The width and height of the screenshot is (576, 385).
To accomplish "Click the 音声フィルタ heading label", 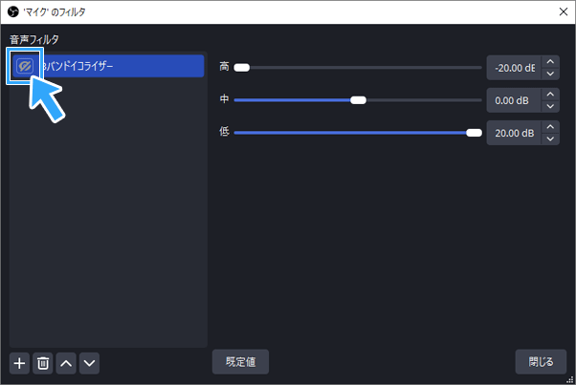I will (34, 39).
